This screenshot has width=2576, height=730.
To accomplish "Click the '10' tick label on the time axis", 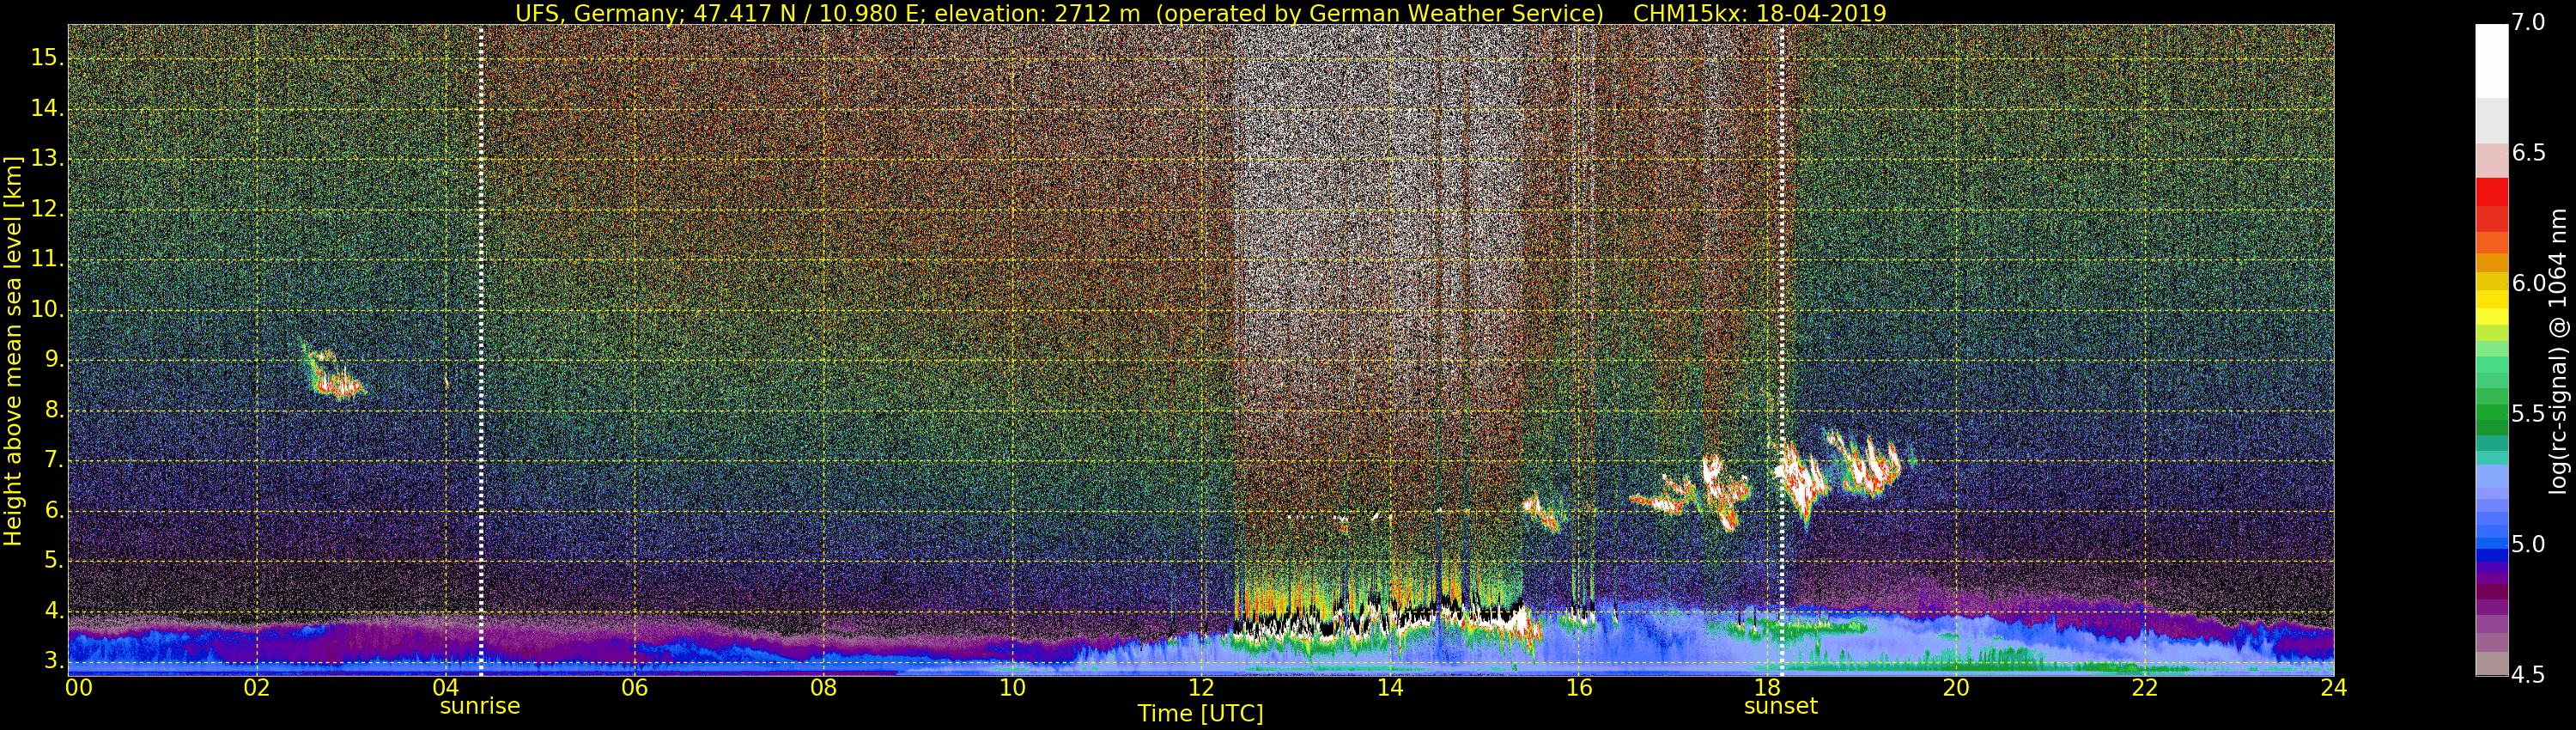I will point(1012,687).
